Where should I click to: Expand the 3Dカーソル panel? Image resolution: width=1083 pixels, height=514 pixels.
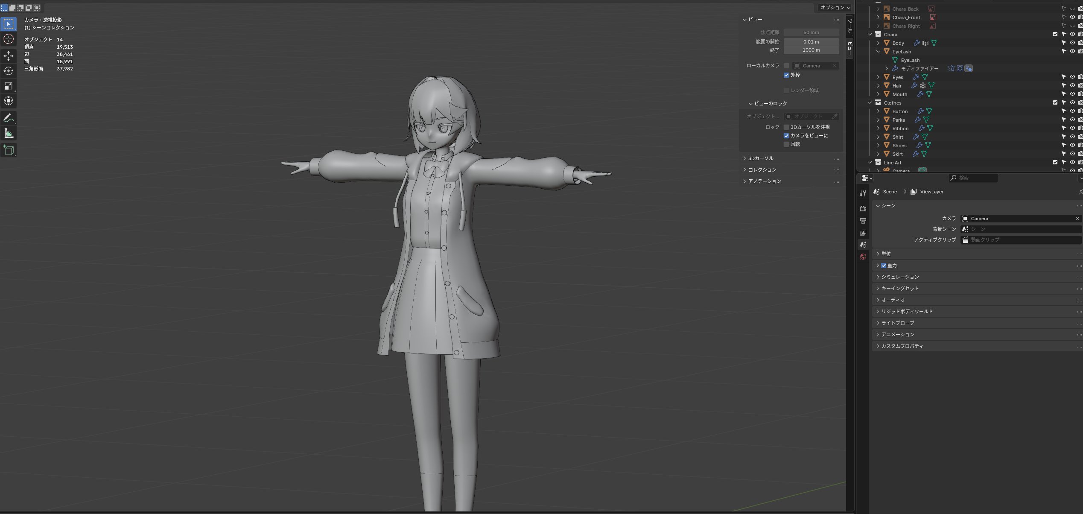[760, 158]
